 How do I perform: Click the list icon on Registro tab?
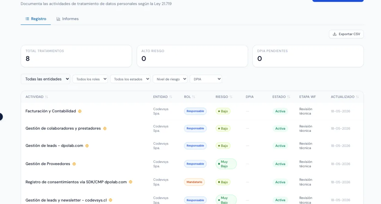[27, 19]
